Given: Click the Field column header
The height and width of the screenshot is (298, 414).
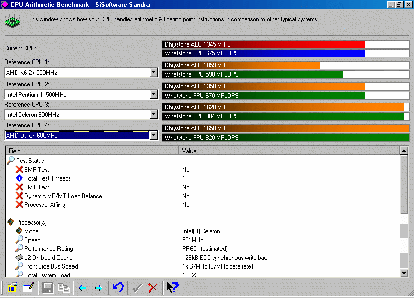Looking at the screenshot, I should coord(92,151).
